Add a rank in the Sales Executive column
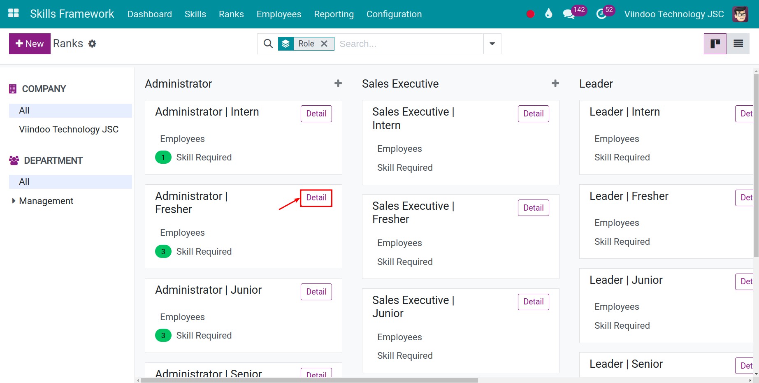 tap(555, 84)
